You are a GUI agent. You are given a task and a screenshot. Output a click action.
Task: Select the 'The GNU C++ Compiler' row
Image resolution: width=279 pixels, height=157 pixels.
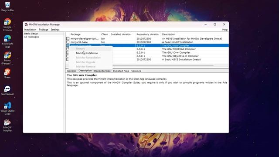click(176, 52)
